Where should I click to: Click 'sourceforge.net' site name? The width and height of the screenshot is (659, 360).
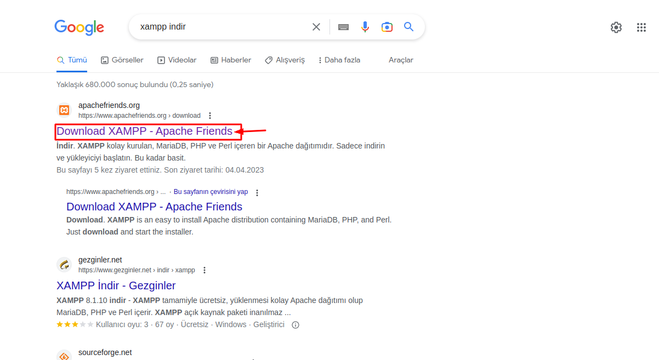[105, 352]
